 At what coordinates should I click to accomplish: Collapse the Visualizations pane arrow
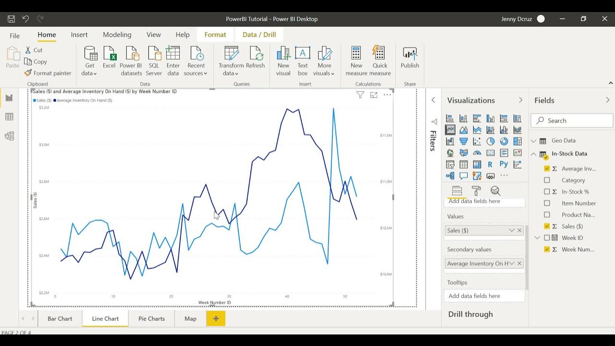click(520, 100)
